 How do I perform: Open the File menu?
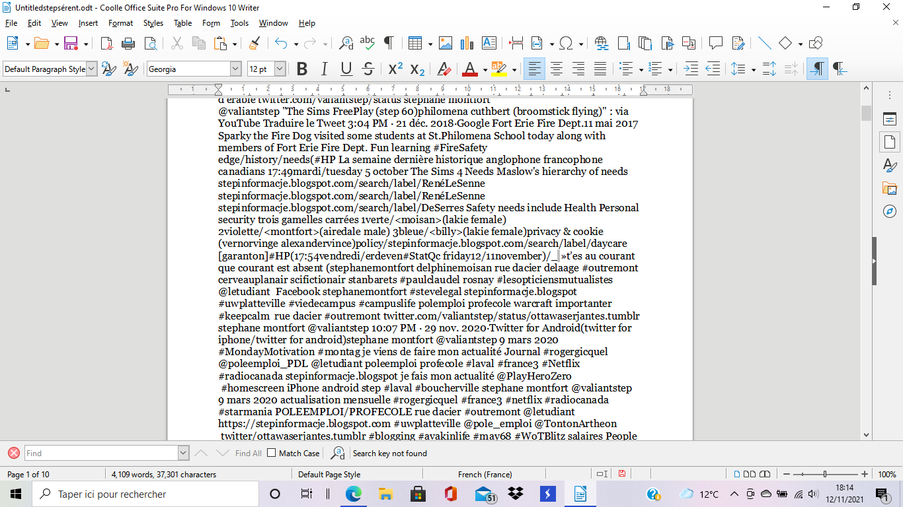click(x=11, y=23)
